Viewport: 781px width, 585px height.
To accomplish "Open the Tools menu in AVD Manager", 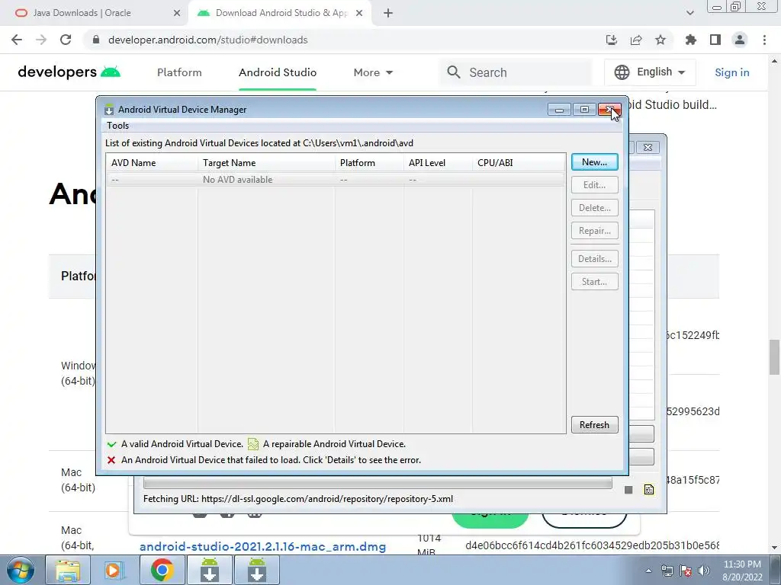I will click(118, 126).
